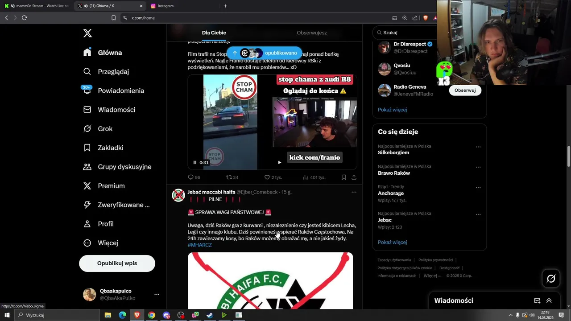The width and height of the screenshot is (571, 321).
Task: Open a new browser tab
Action: (225, 6)
